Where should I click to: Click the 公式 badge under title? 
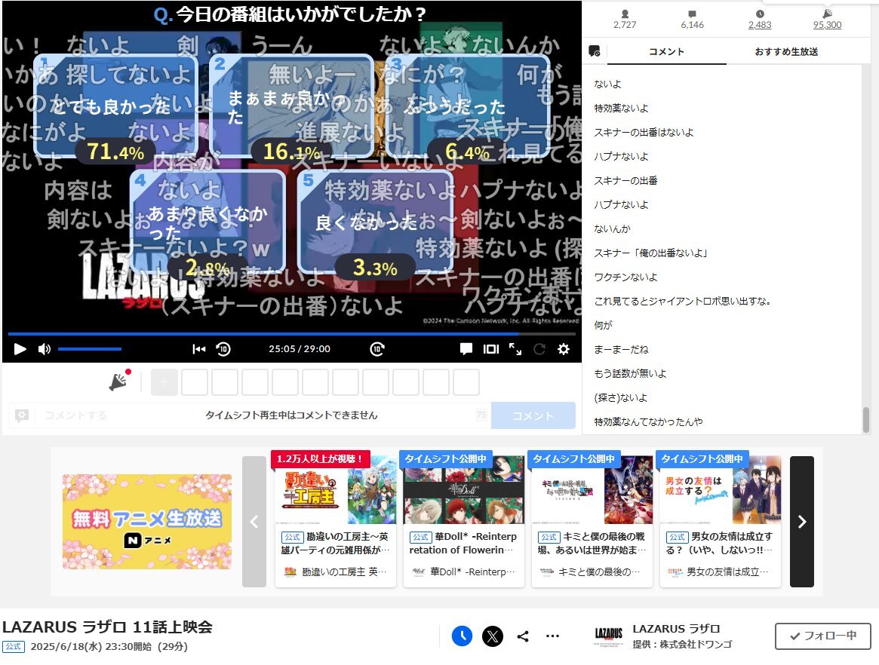click(x=14, y=646)
